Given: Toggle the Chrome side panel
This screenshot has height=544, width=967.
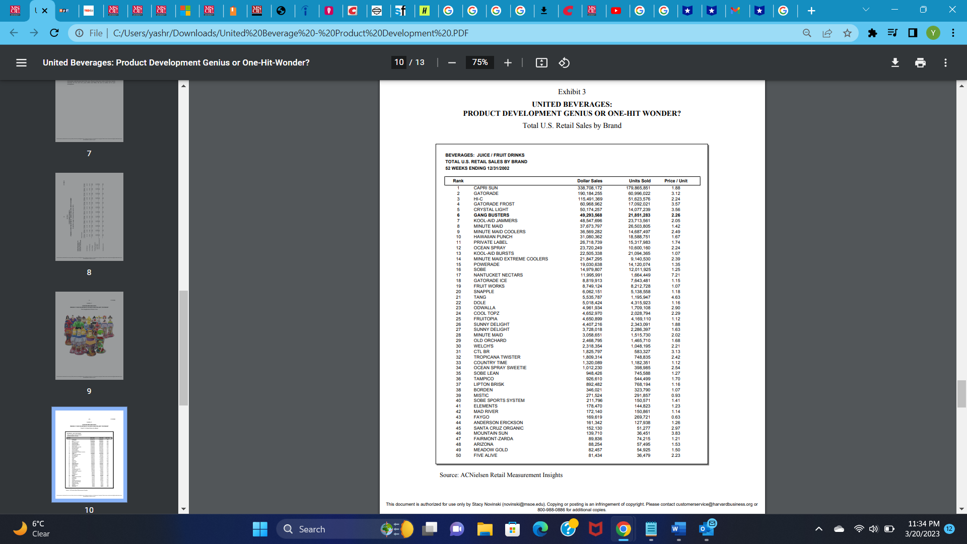Looking at the screenshot, I should [x=913, y=33].
